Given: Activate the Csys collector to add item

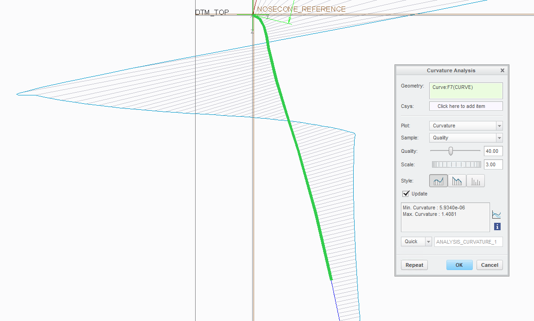Looking at the screenshot, I should 465,106.
